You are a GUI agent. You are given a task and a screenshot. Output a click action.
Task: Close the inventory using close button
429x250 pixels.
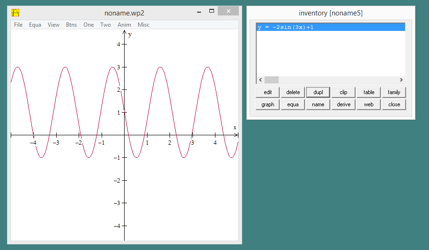(x=394, y=104)
